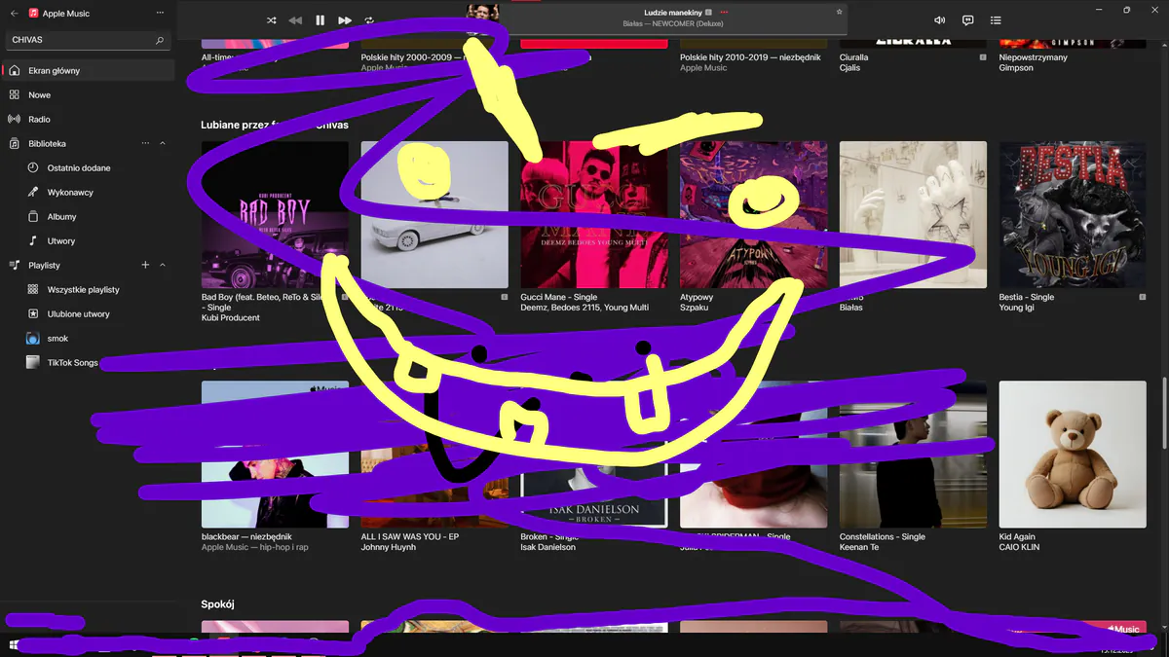Pause the current song
Screen dimensions: 1169x657
click(320, 20)
